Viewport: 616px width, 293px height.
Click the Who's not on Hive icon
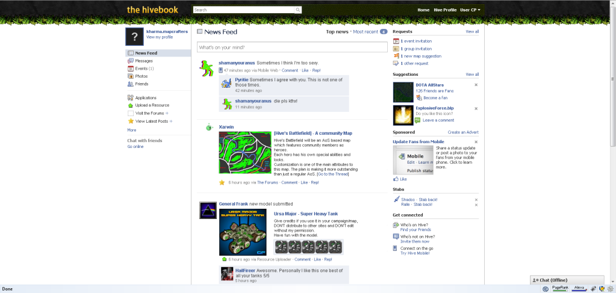tap(396, 237)
